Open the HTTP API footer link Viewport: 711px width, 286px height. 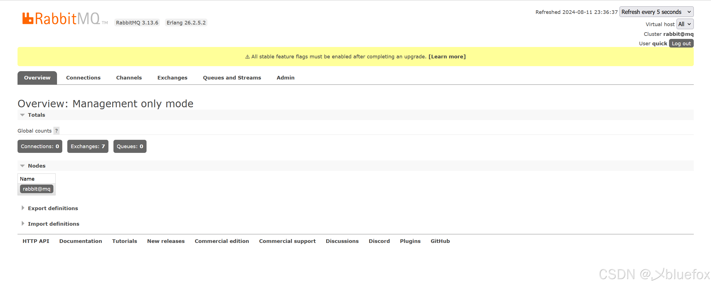point(36,241)
